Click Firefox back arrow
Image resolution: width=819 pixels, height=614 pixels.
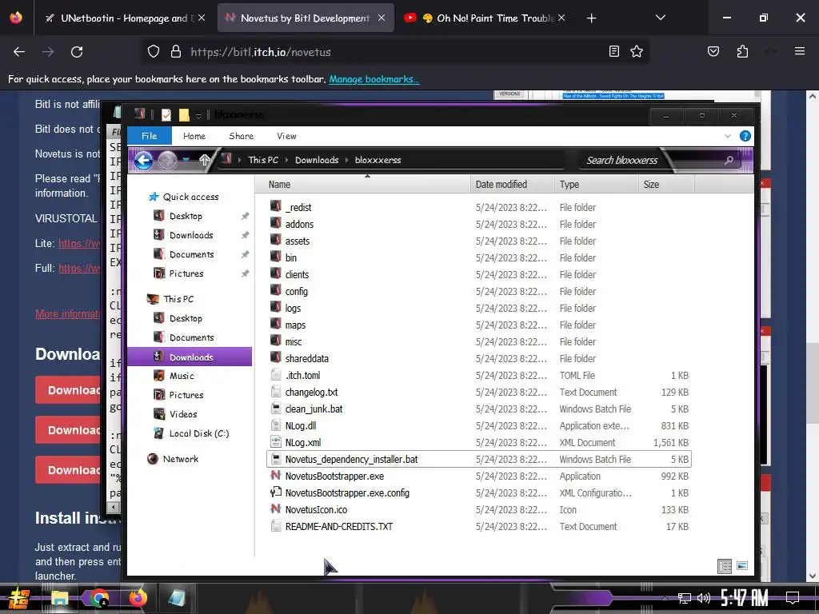click(x=19, y=52)
